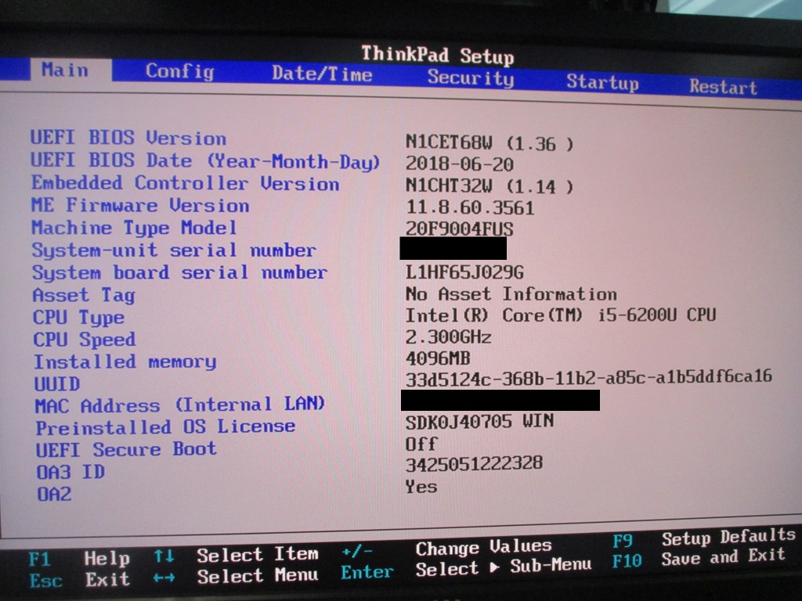This screenshot has height=601, width=802.
Task: Click the Secure Boot value Off
Action: [x=421, y=444]
